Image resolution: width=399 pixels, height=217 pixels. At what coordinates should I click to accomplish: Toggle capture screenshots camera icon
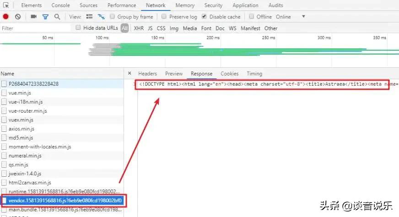pyautogui.click(x=33, y=16)
